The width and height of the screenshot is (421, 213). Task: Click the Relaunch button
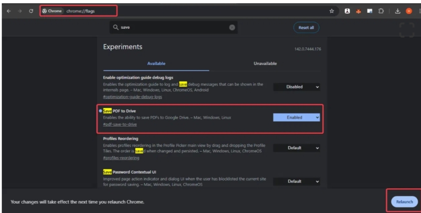click(x=404, y=202)
